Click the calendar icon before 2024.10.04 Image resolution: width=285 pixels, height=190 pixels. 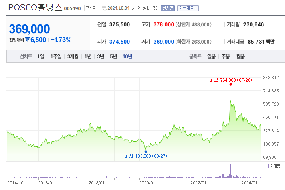click(x=104, y=8)
